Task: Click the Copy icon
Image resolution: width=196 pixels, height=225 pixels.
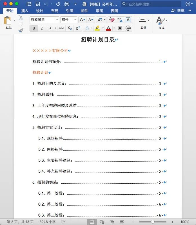Action: 21,24
